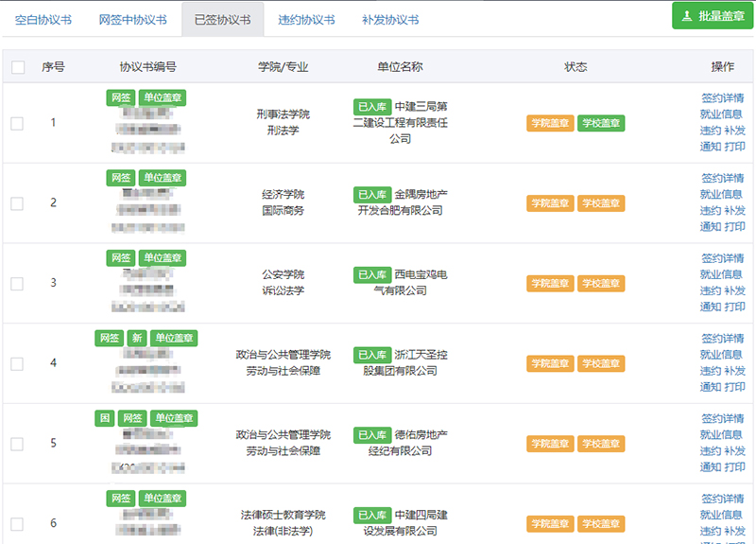Click 违约 link in row 4
Image resolution: width=756 pixels, height=544 pixels.
[x=711, y=372]
